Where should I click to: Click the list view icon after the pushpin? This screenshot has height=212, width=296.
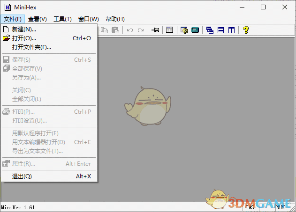pos(169,30)
